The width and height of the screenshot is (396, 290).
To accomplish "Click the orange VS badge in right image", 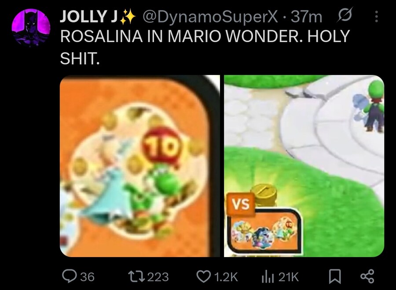I will pos(241,204).
